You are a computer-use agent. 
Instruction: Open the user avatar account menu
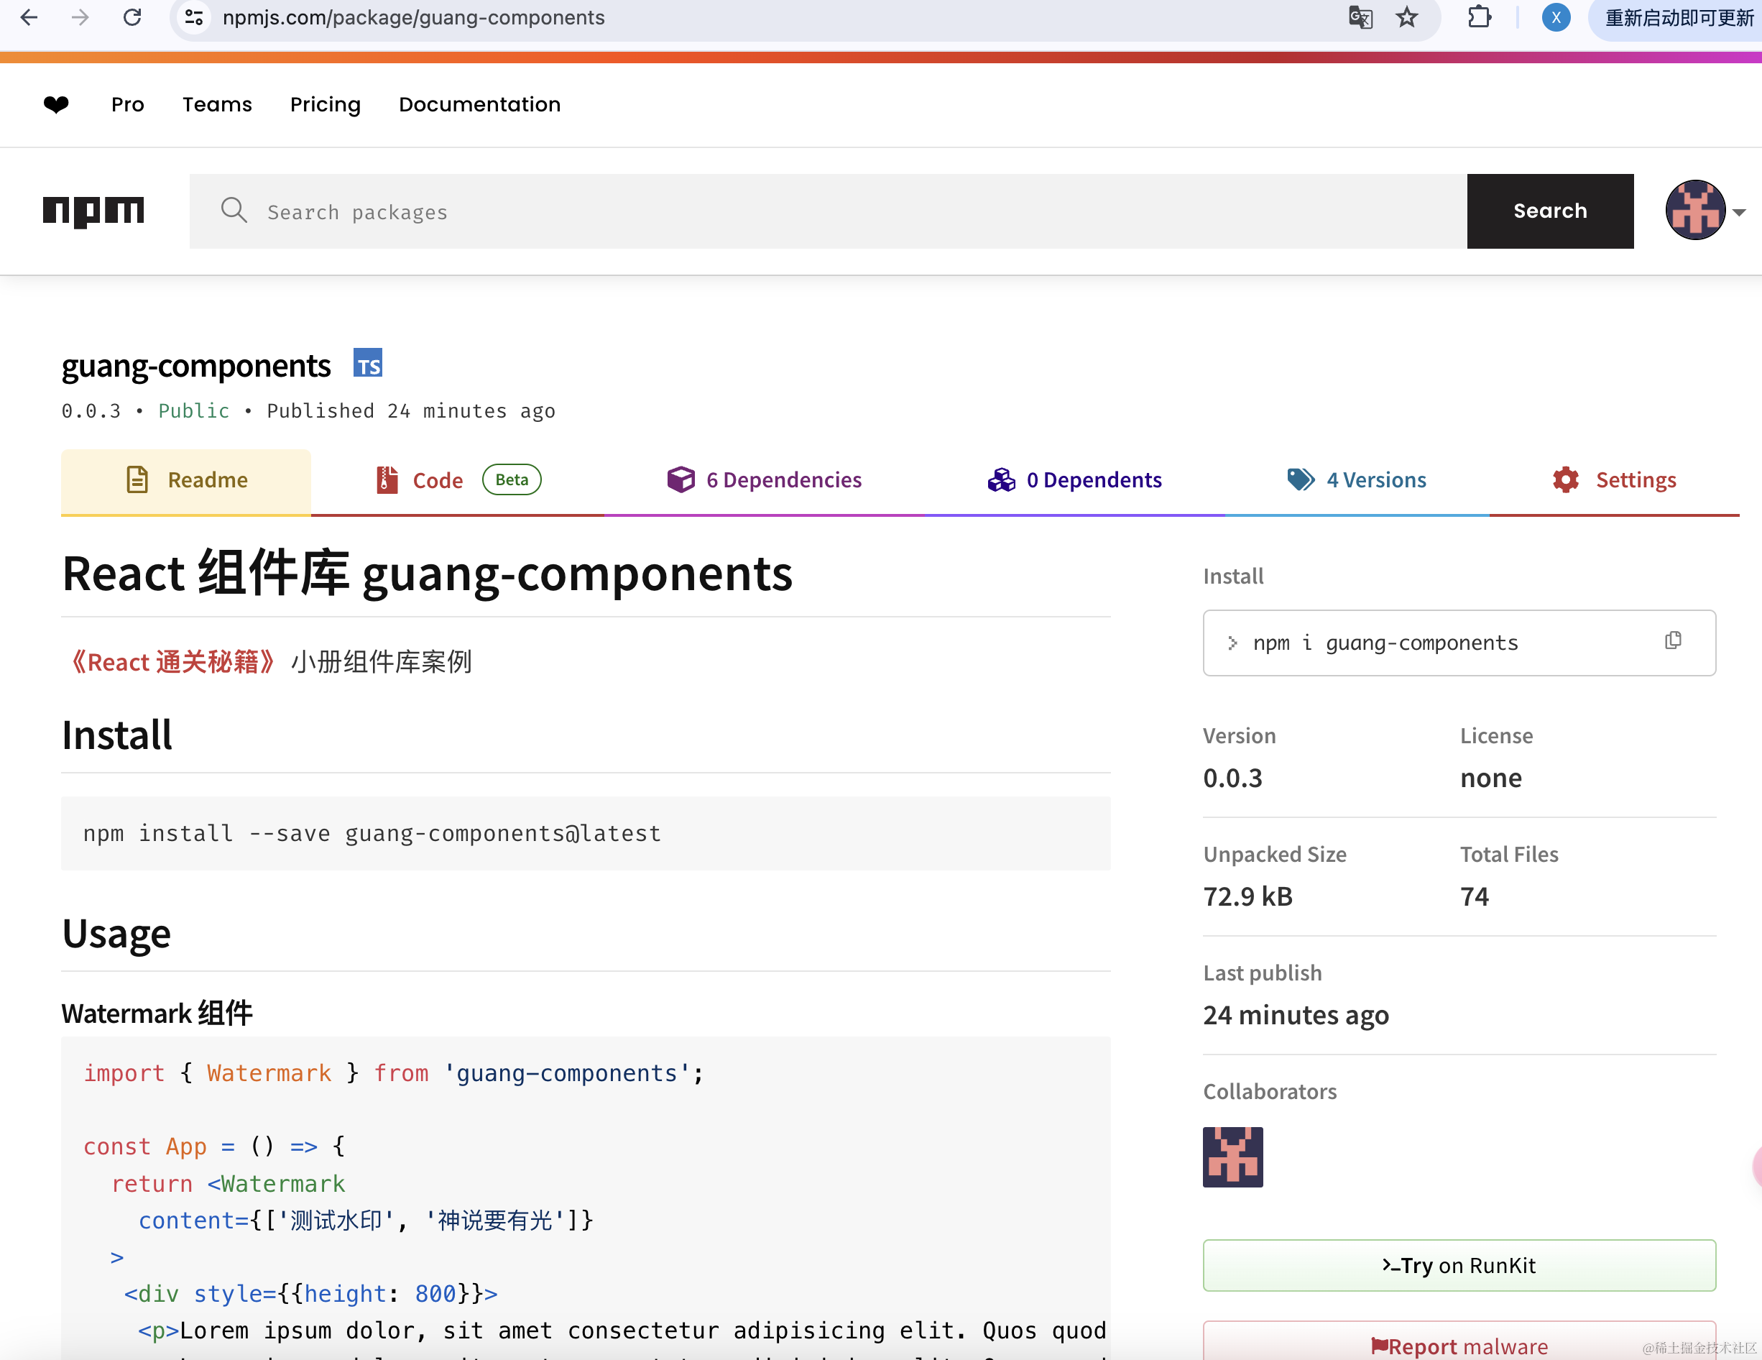pyautogui.click(x=1705, y=211)
